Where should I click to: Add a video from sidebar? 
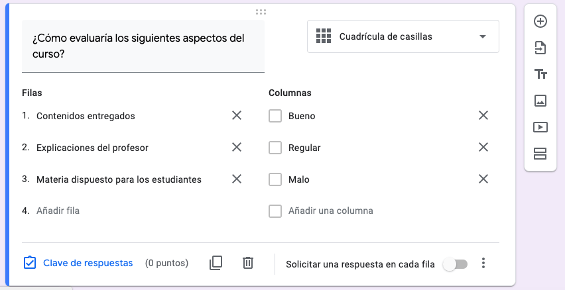click(540, 127)
